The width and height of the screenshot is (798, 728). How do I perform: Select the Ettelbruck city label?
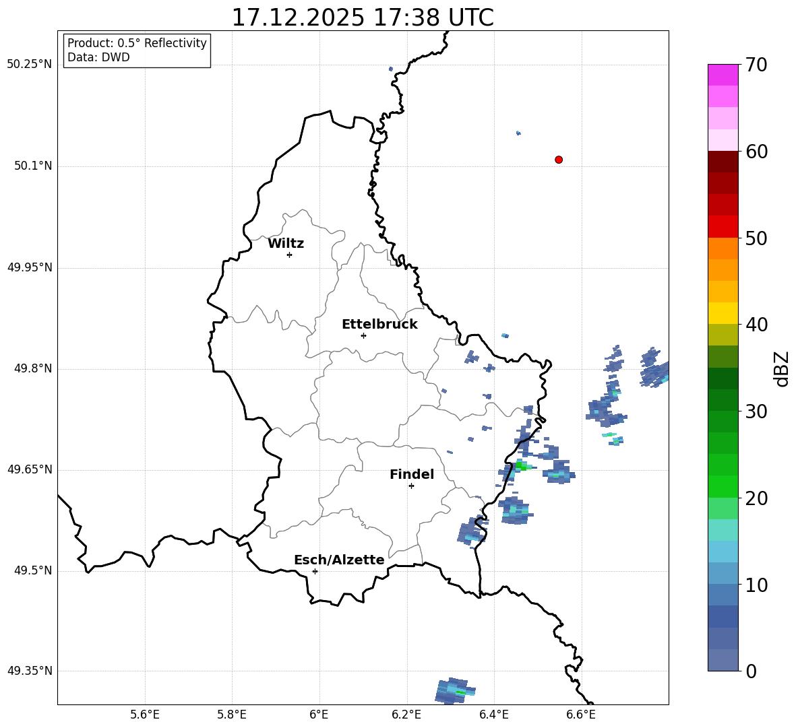[x=379, y=325]
